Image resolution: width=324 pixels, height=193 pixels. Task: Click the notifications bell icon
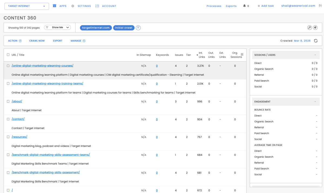(x=245, y=6)
